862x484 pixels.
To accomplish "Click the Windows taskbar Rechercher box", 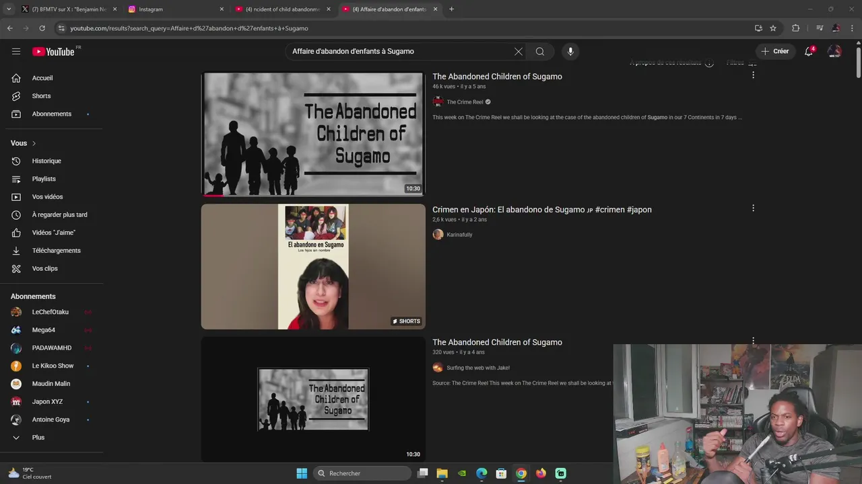I will pos(363,473).
